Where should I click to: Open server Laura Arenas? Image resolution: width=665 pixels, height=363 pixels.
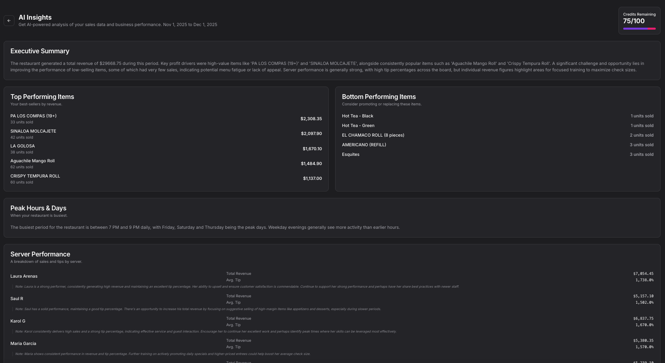(x=24, y=276)
